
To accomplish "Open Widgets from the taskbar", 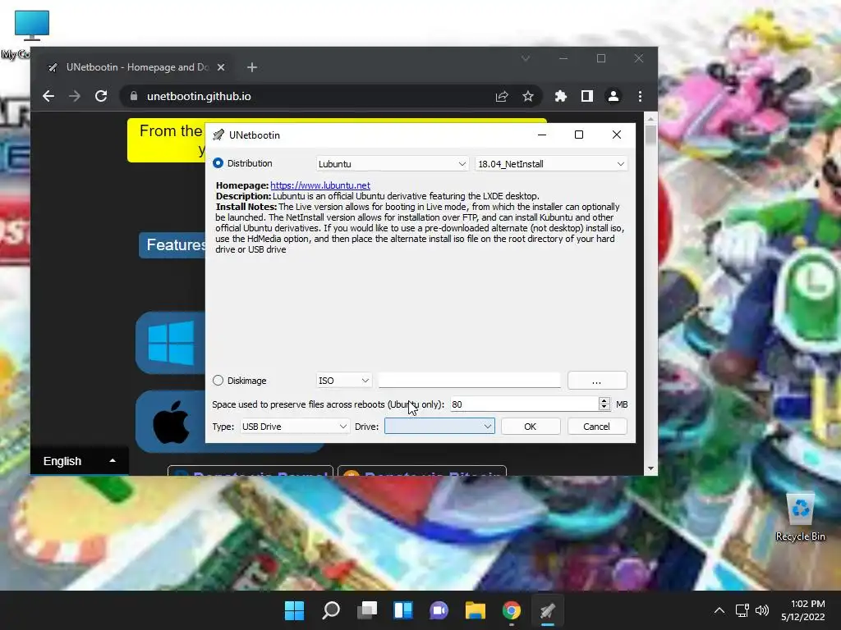I will [x=402, y=610].
